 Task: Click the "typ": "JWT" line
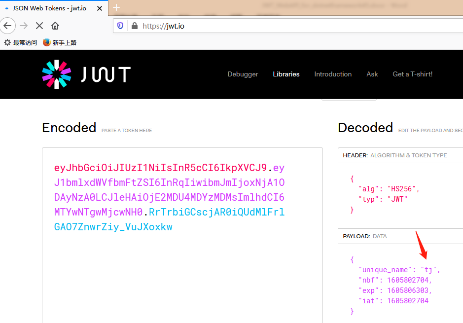(383, 199)
